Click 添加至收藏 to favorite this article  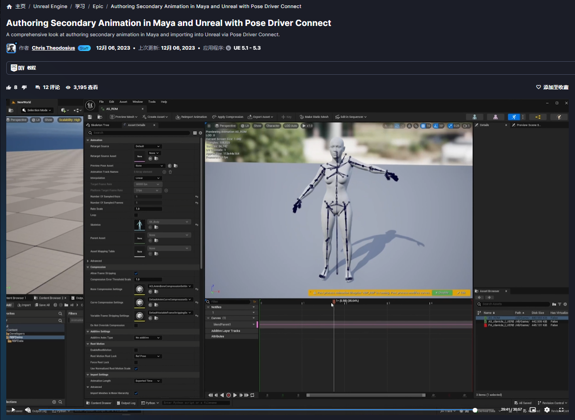[x=553, y=87]
